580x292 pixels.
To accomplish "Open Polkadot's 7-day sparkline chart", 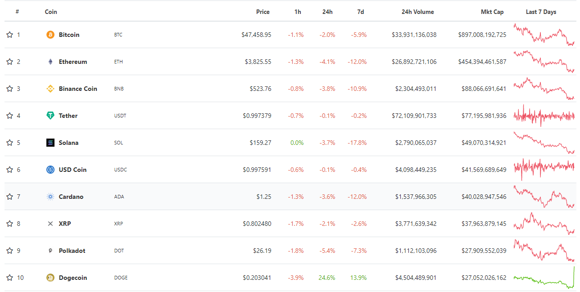I will point(544,251).
